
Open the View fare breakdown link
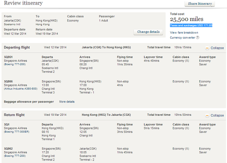pyautogui.click(x=184, y=32)
